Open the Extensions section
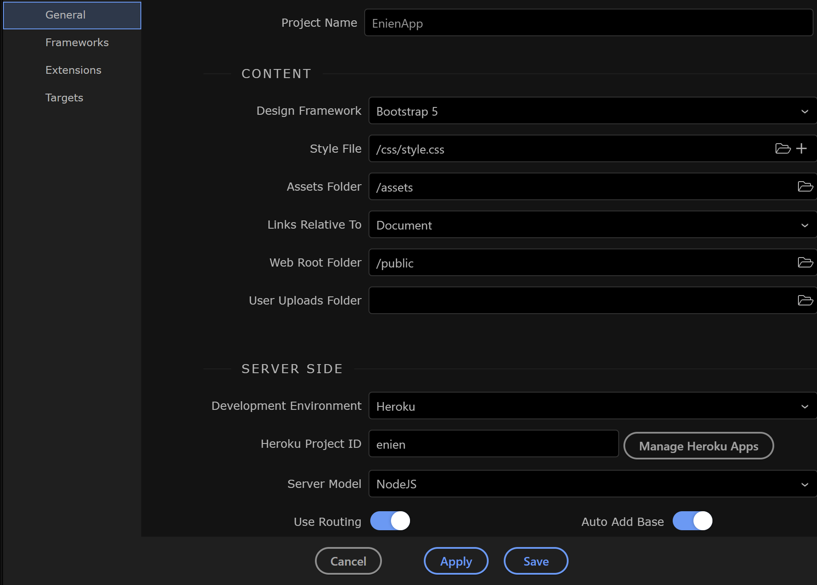This screenshot has height=585, width=817. 73,70
